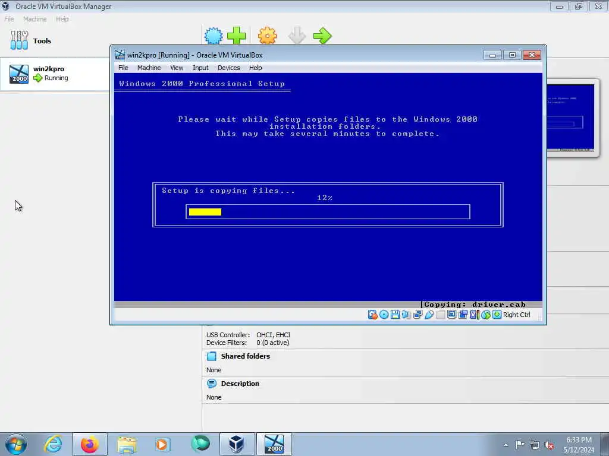Click the green Show arrow icon
The image size is (609, 456).
[x=322, y=36]
